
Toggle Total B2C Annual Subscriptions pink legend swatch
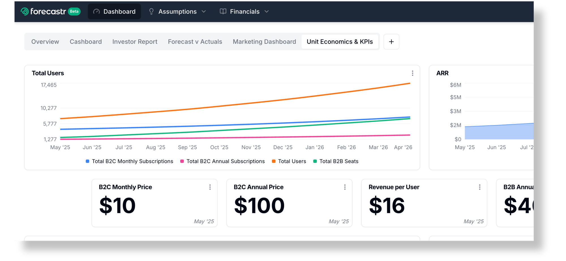pos(182,161)
